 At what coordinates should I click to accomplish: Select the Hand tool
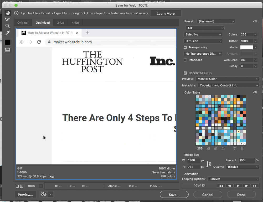8,13
